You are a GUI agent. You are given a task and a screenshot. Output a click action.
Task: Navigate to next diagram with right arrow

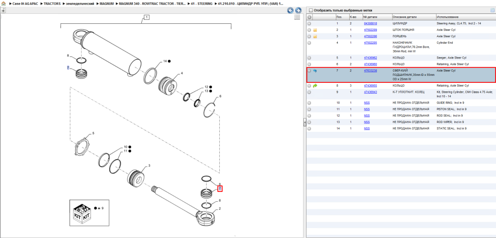(298, 10)
